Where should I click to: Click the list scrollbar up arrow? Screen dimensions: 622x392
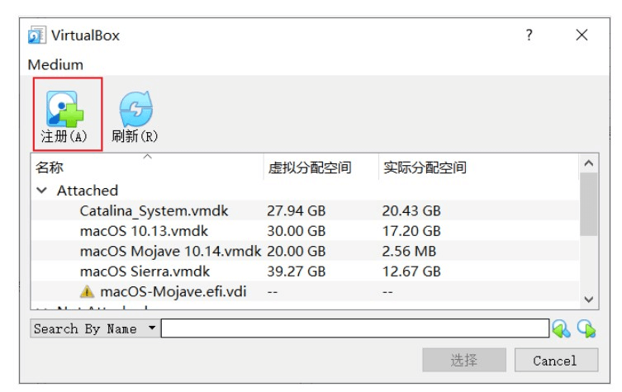589,163
